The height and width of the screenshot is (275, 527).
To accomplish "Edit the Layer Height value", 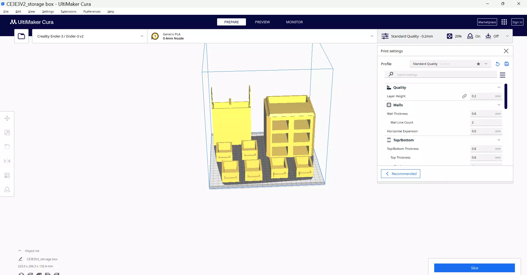I will 486,96.
